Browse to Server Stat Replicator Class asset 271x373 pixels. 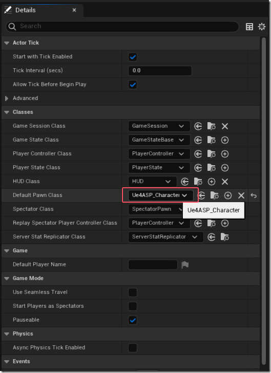pyautogui.click(x=225, y=237)
